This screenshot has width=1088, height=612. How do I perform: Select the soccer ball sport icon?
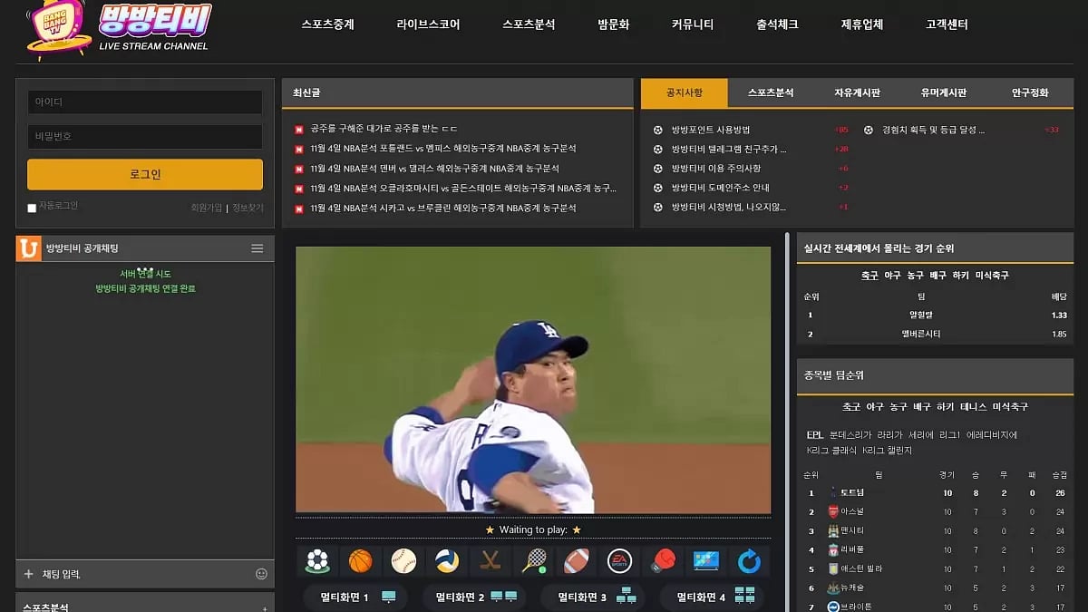(317, 561)
